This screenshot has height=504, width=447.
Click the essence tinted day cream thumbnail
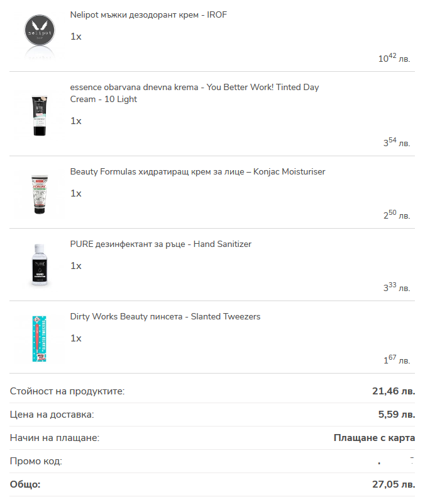click(x=40, y=114)
